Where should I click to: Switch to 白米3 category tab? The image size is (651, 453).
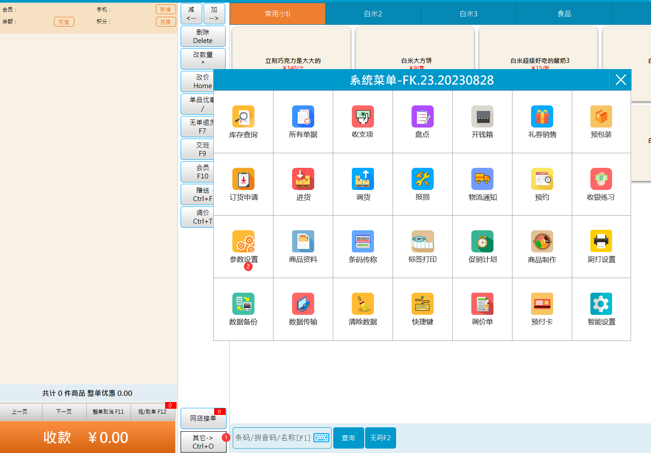[469, 14]
